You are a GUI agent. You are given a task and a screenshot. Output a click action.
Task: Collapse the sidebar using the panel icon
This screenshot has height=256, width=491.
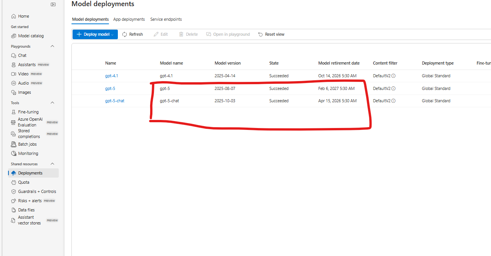53,5
